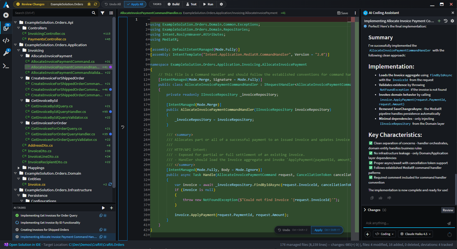
Task: Collapse the ExampleSolution.Orders.Api folder
Action: [x=15, y=22]
